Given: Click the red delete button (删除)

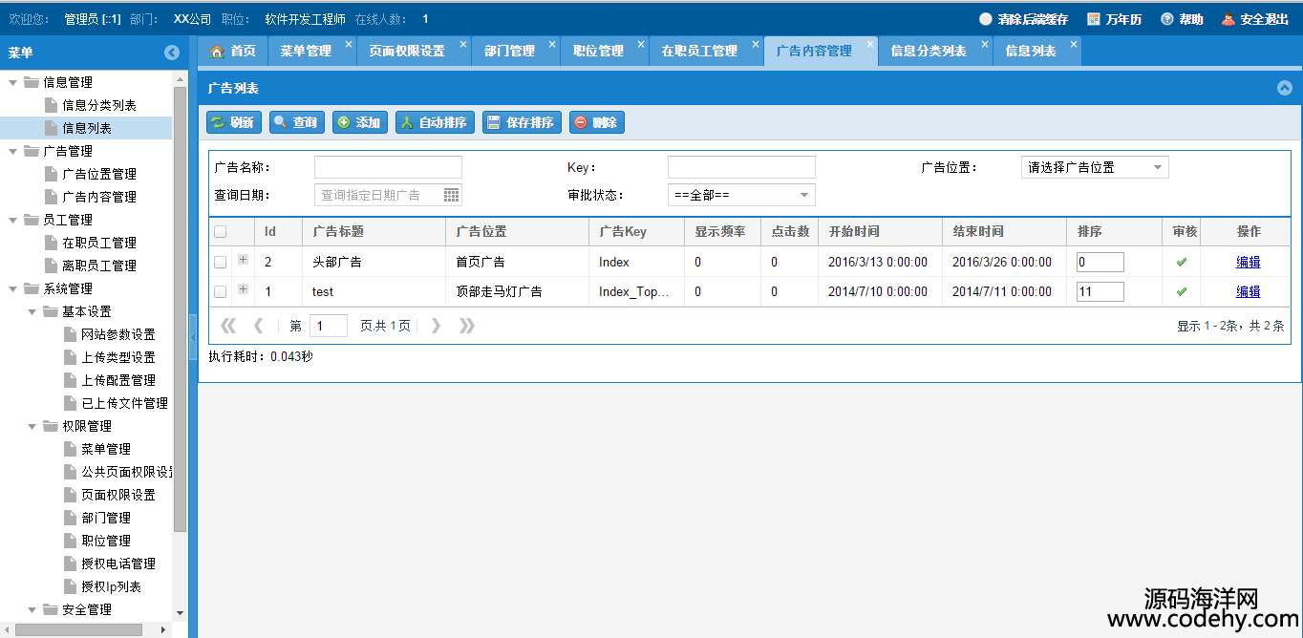Looking at the screenshot, I should tap(596, 122).
